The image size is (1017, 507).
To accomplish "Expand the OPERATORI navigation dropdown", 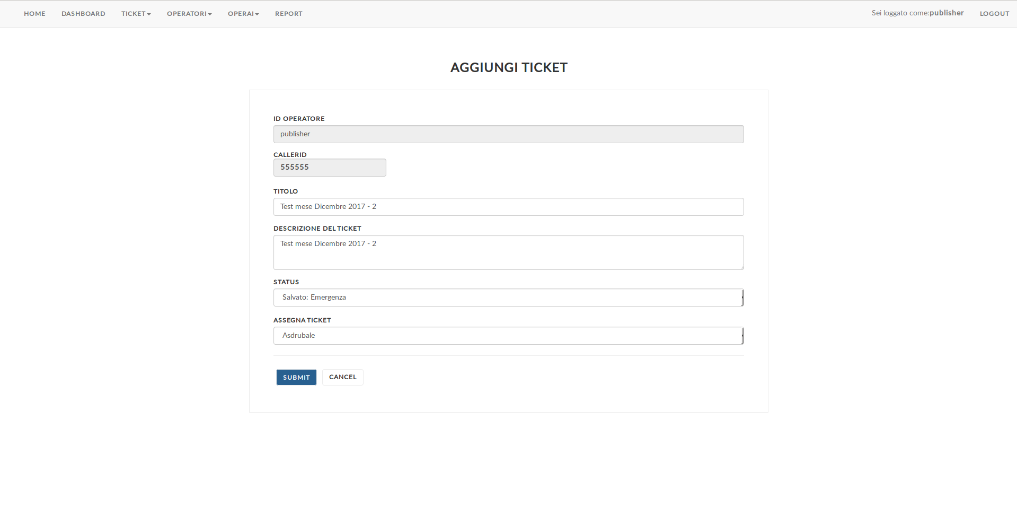I will click(189, 14).
